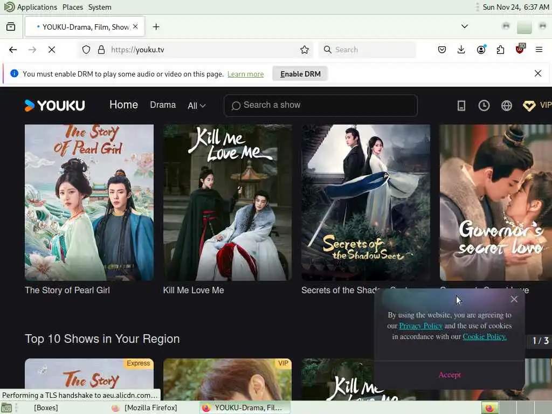Open the Express-tagged Top 10 show thumbnail
The width and height of the screenshot is (552, 414).
pos(89,379)
